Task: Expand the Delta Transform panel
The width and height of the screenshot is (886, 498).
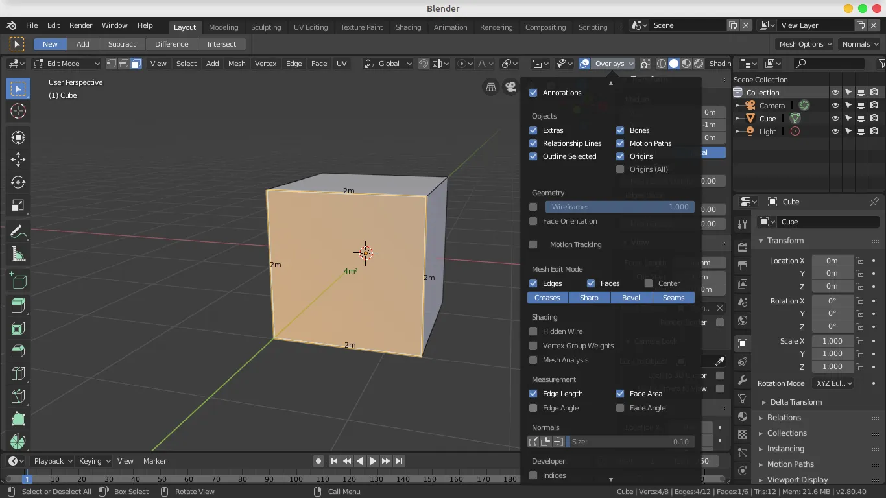Action: pos(795,402)
